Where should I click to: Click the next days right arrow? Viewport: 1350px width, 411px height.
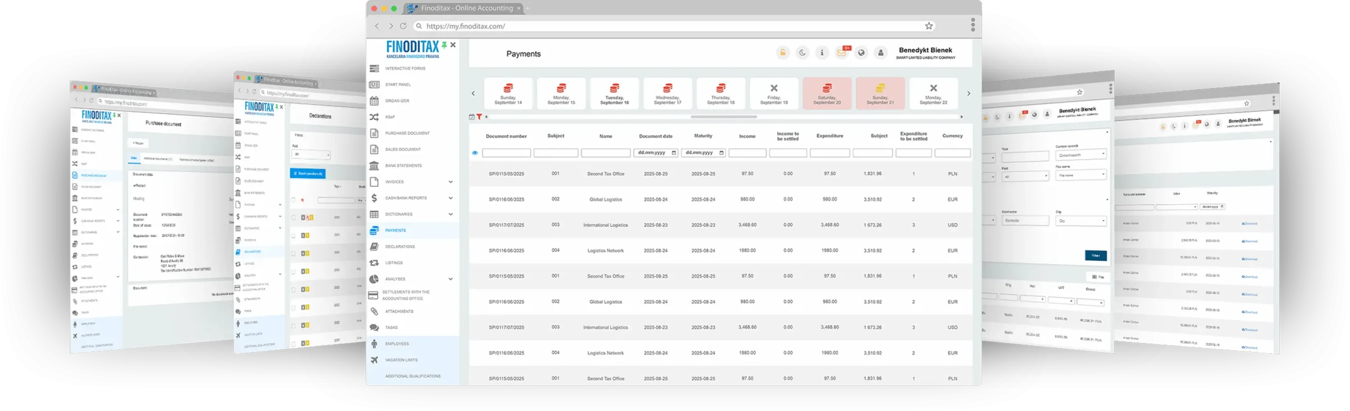(x=968, y=93)
